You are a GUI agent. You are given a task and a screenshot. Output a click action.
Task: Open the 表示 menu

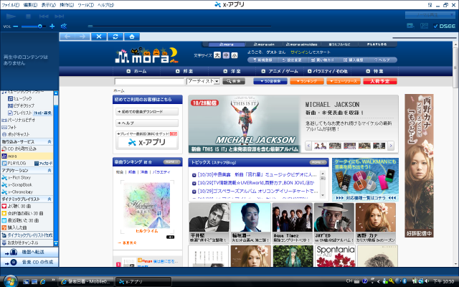coord(48,5)
